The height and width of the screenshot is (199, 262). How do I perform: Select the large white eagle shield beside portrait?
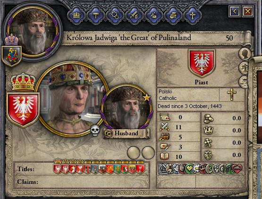pyautogui.click(x=23, y=110)
